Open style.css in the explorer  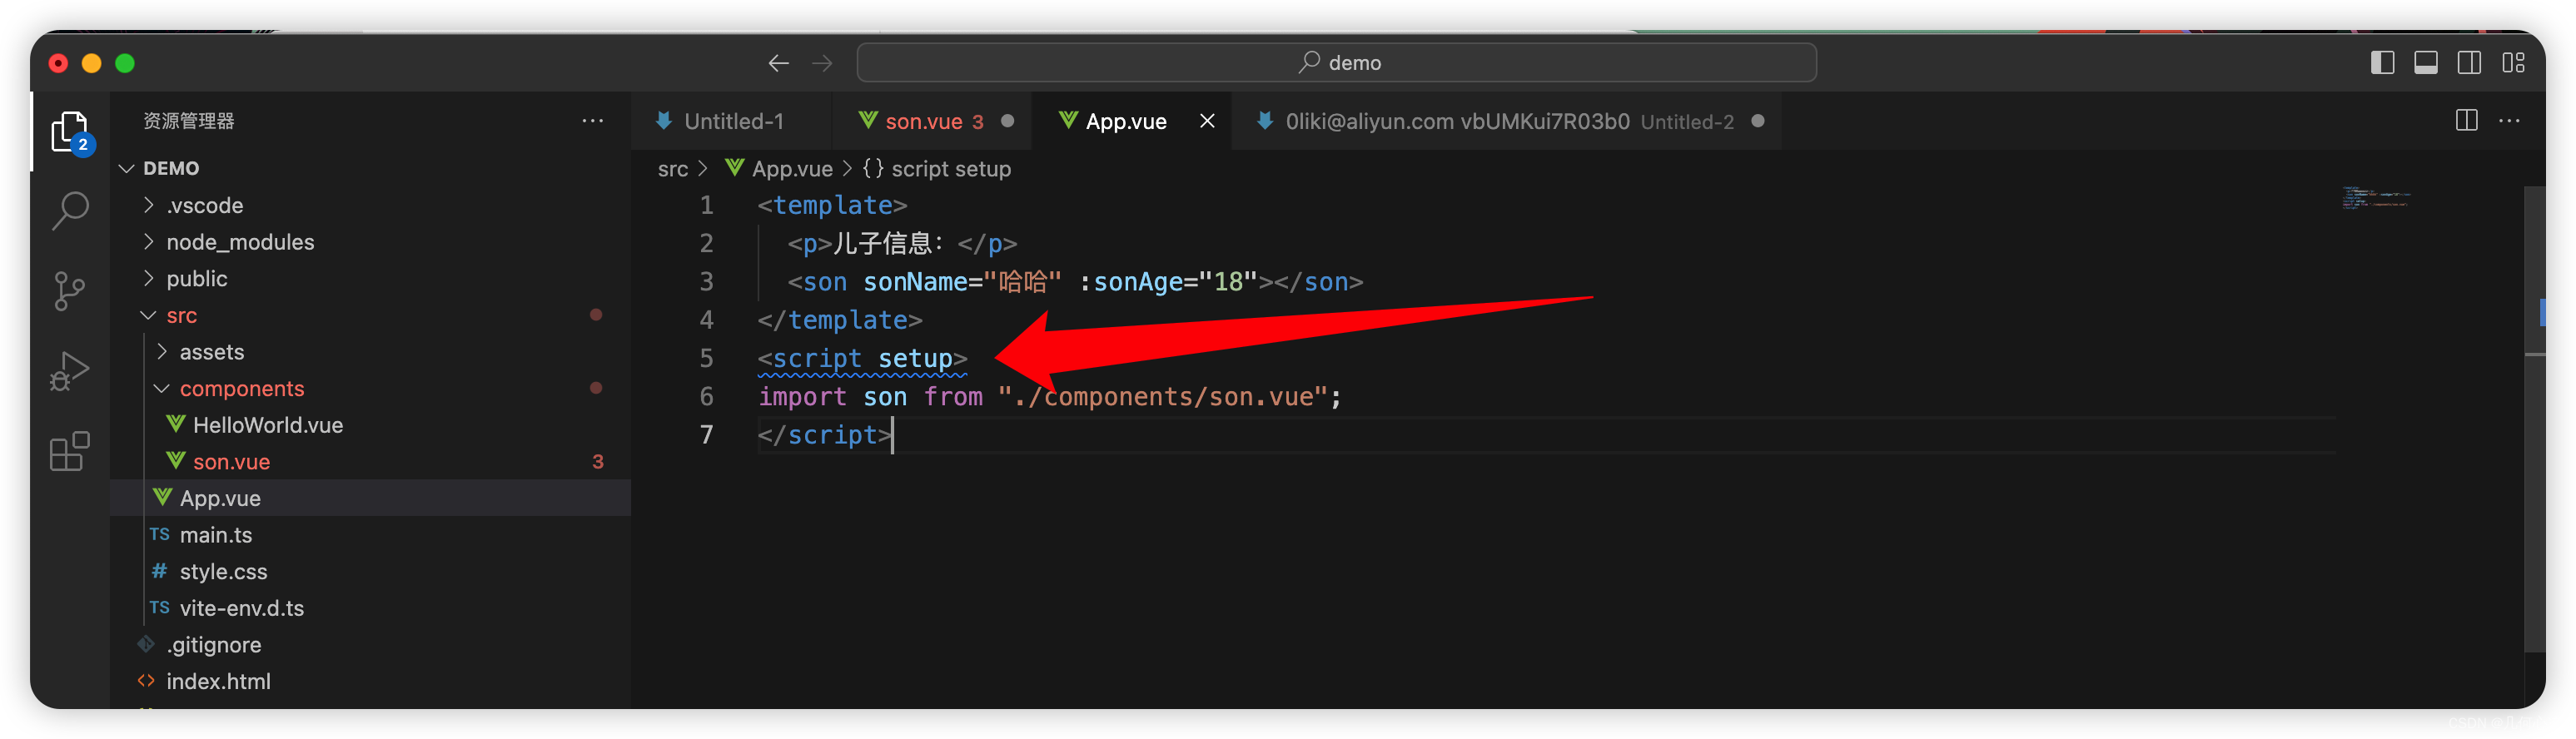(370, 571)
